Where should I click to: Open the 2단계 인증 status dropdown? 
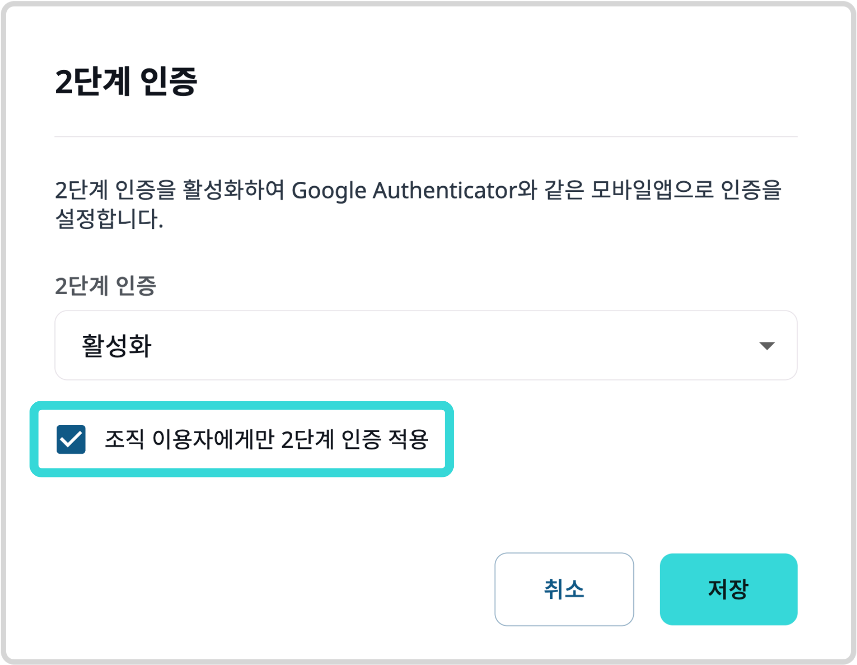(424, 346)
